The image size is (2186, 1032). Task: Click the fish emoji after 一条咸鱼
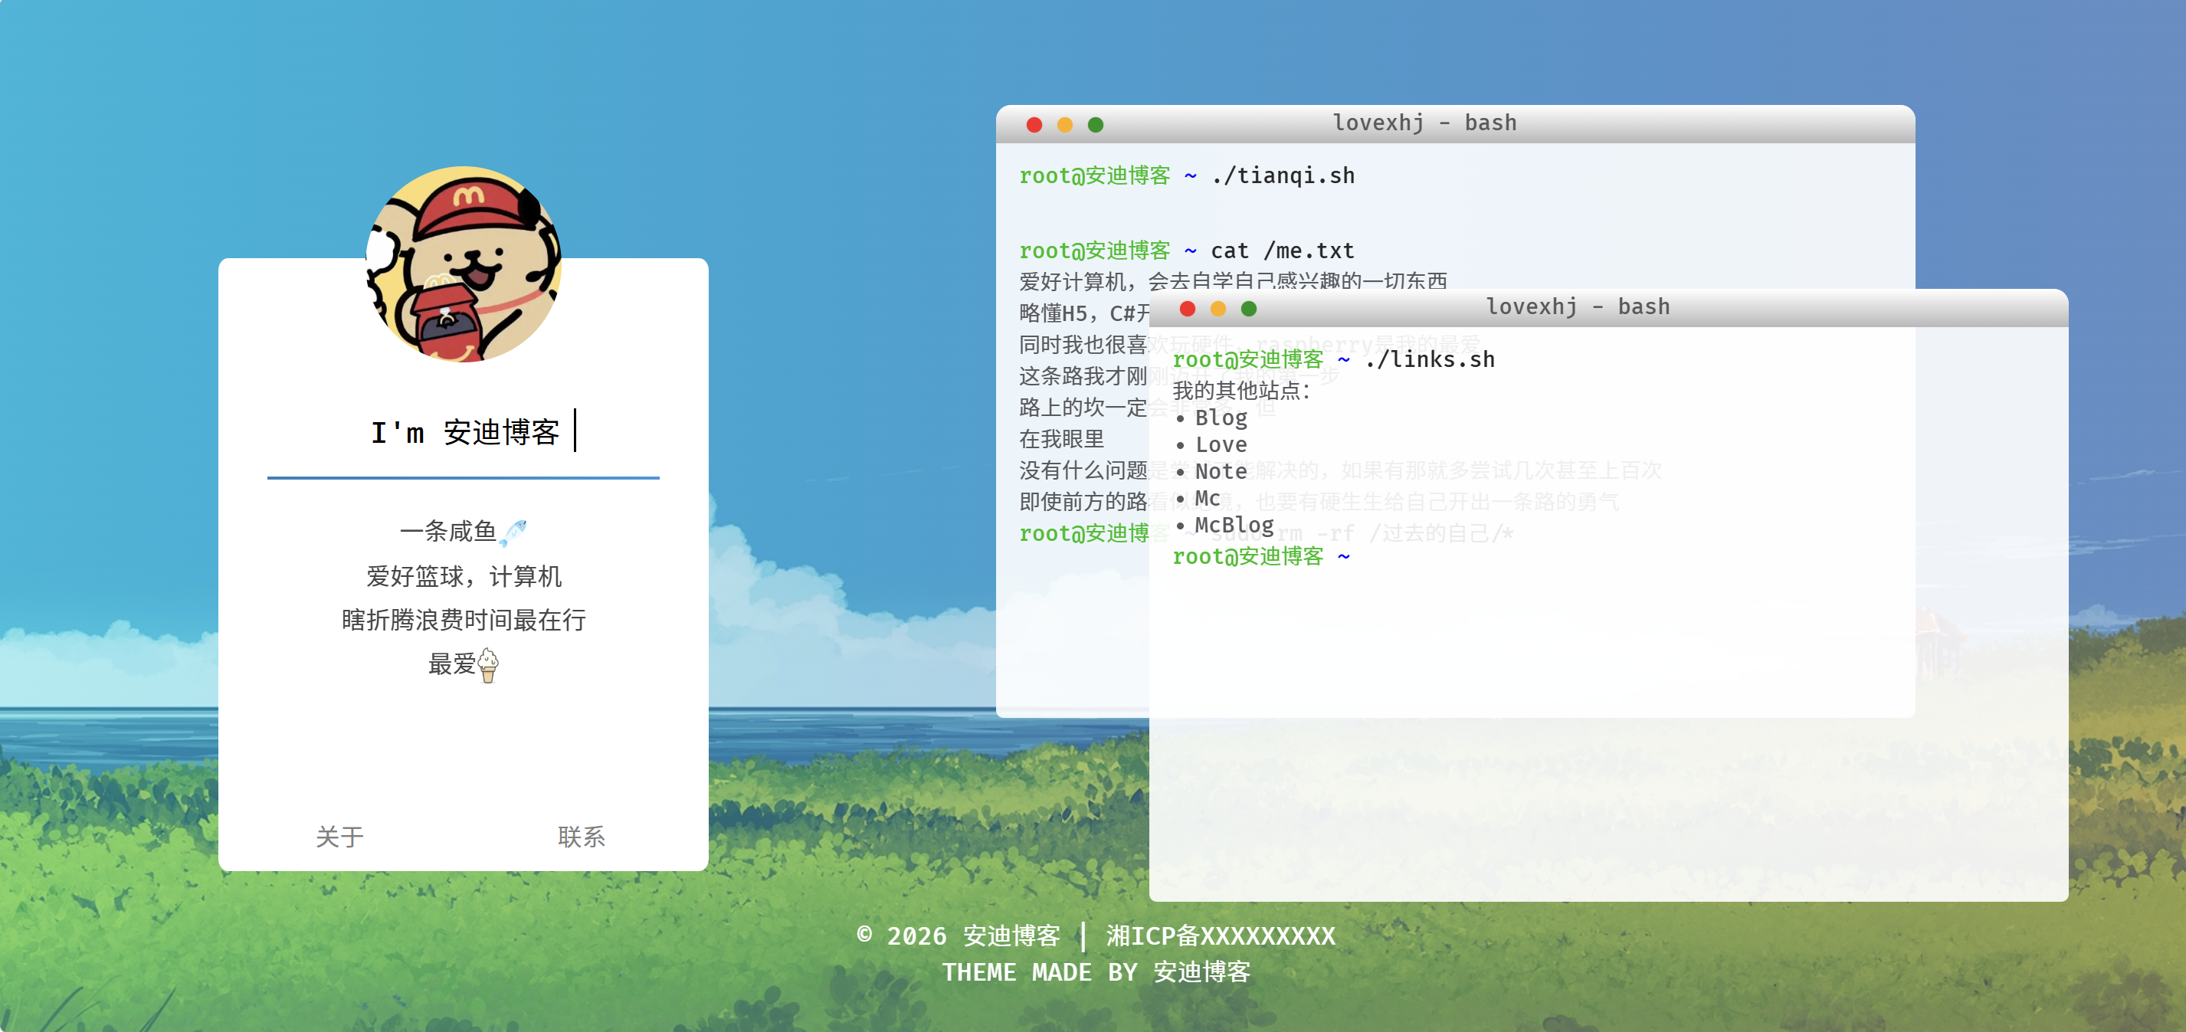pyautogui.click(x=513, y=533)
